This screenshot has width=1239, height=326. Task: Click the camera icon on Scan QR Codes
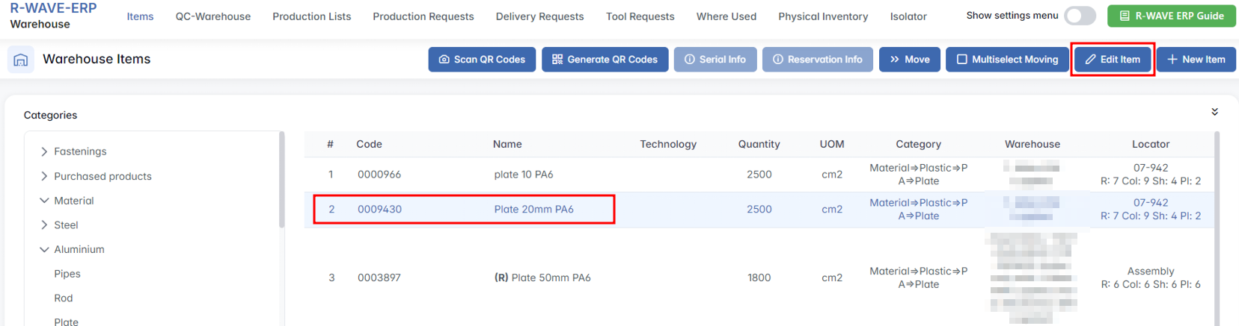(x=444, y=60)
